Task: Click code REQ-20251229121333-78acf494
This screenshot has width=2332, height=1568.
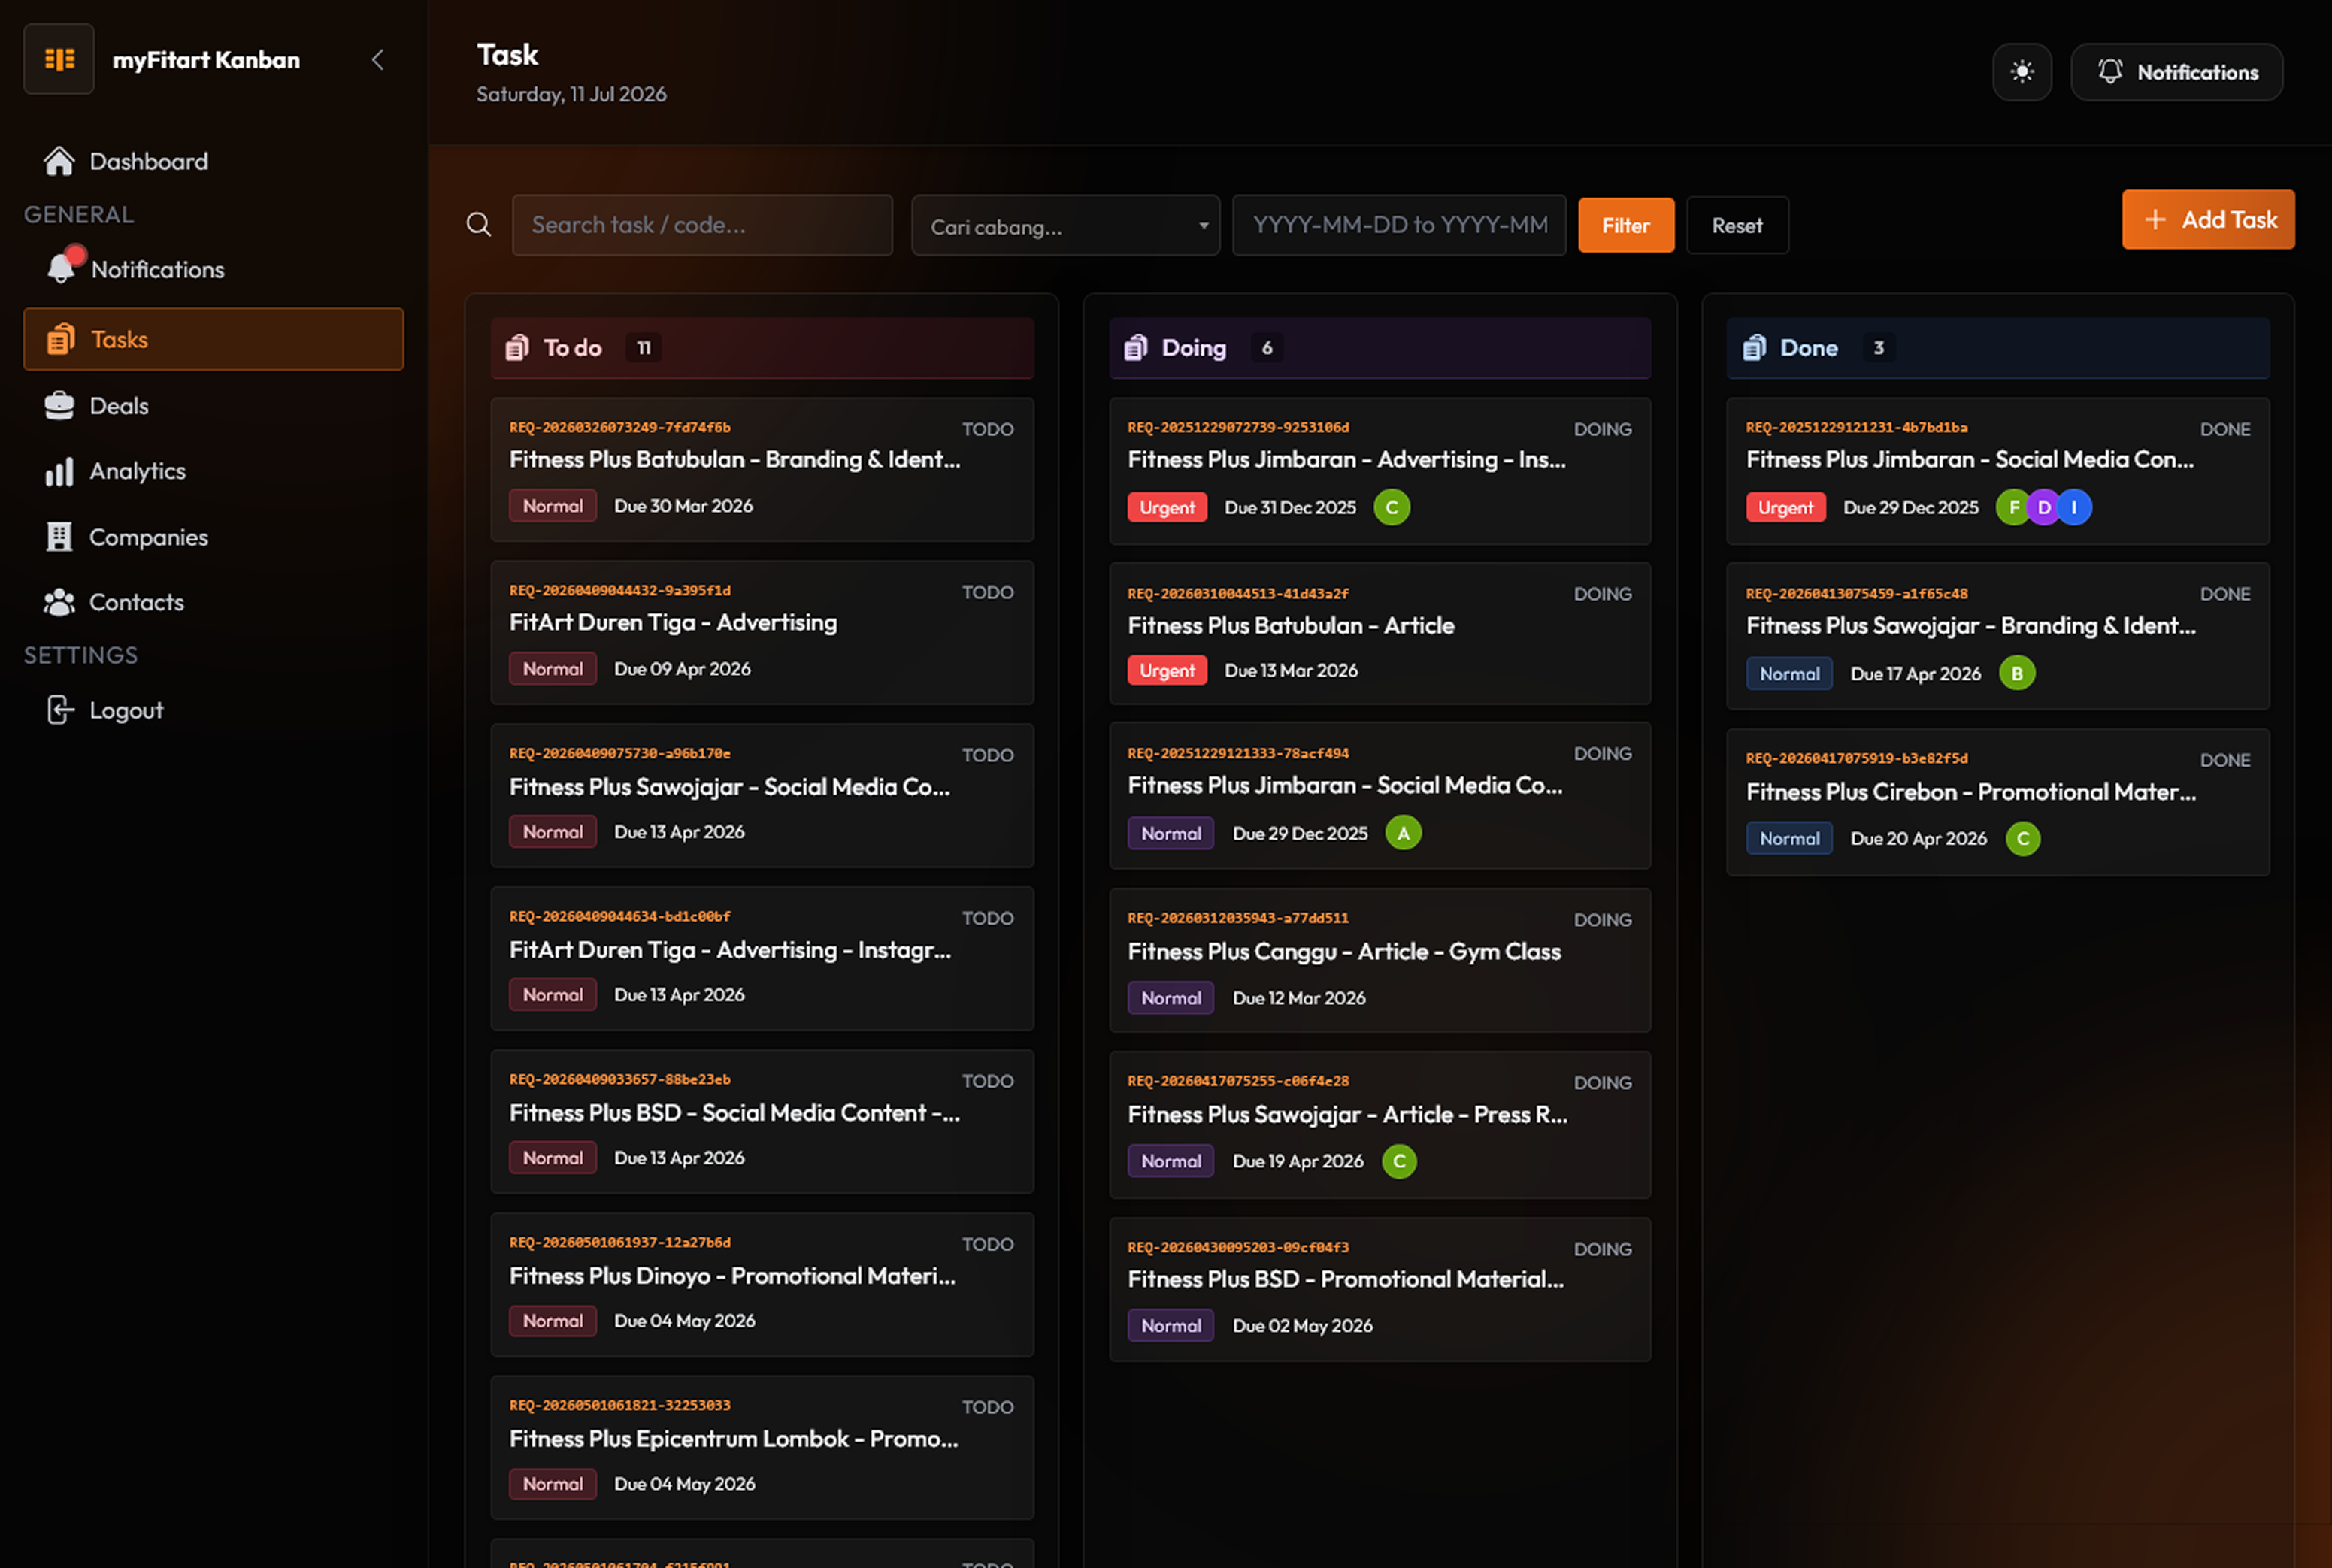Action: 1238,753
